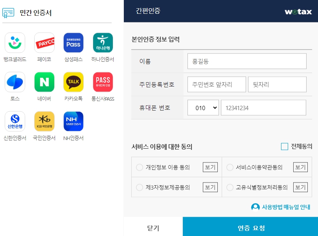Choose the Toss authentication icon
Screen dimensions: 318x236
[15, 82]
